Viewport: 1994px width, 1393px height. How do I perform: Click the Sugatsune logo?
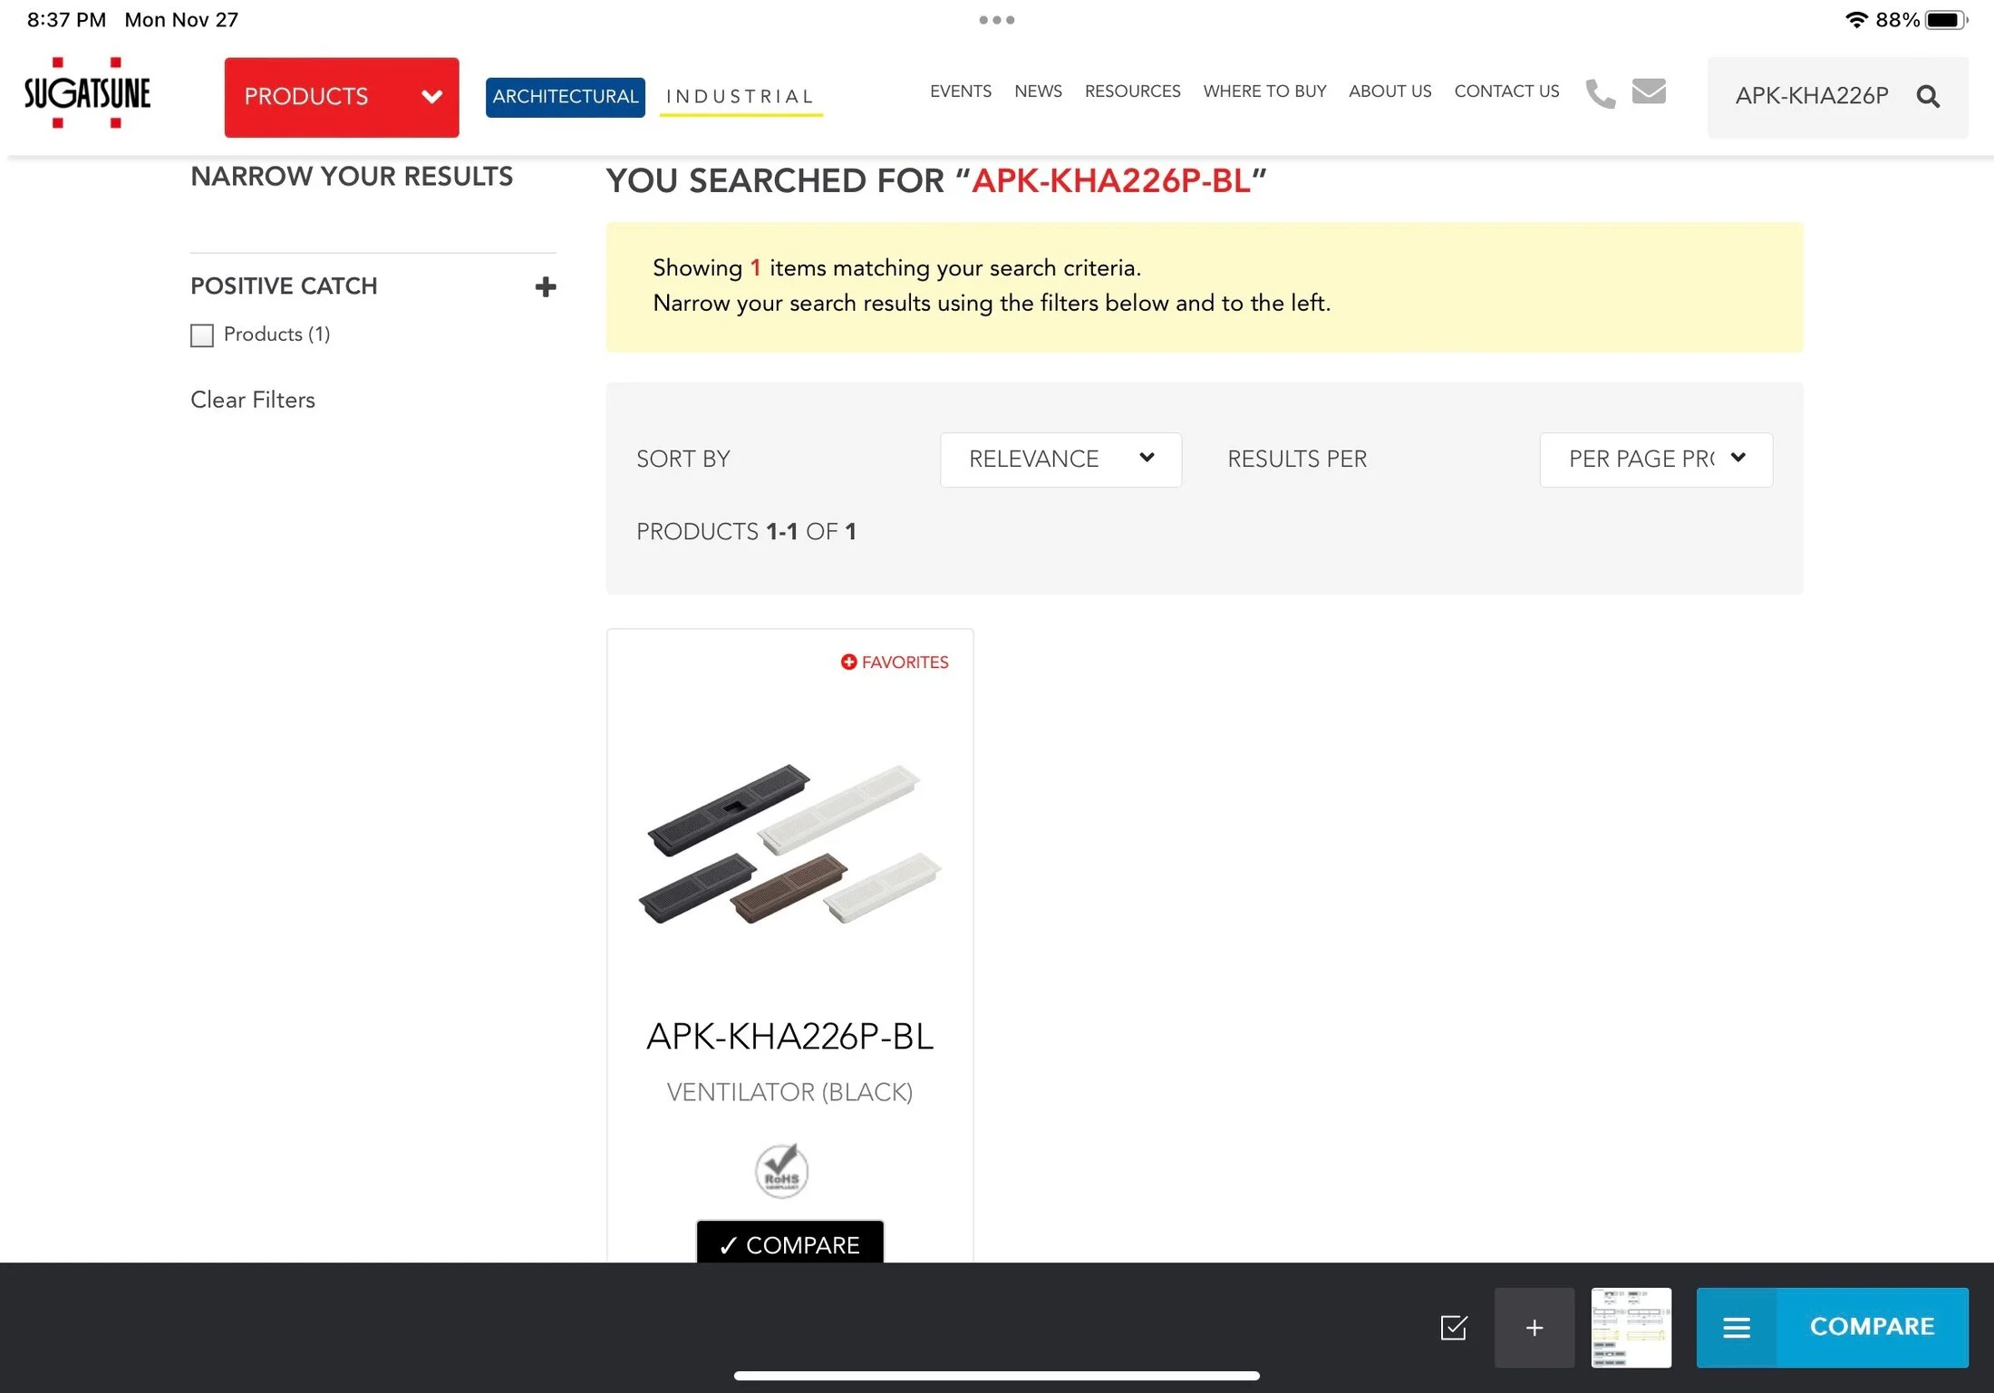point(87,93)
